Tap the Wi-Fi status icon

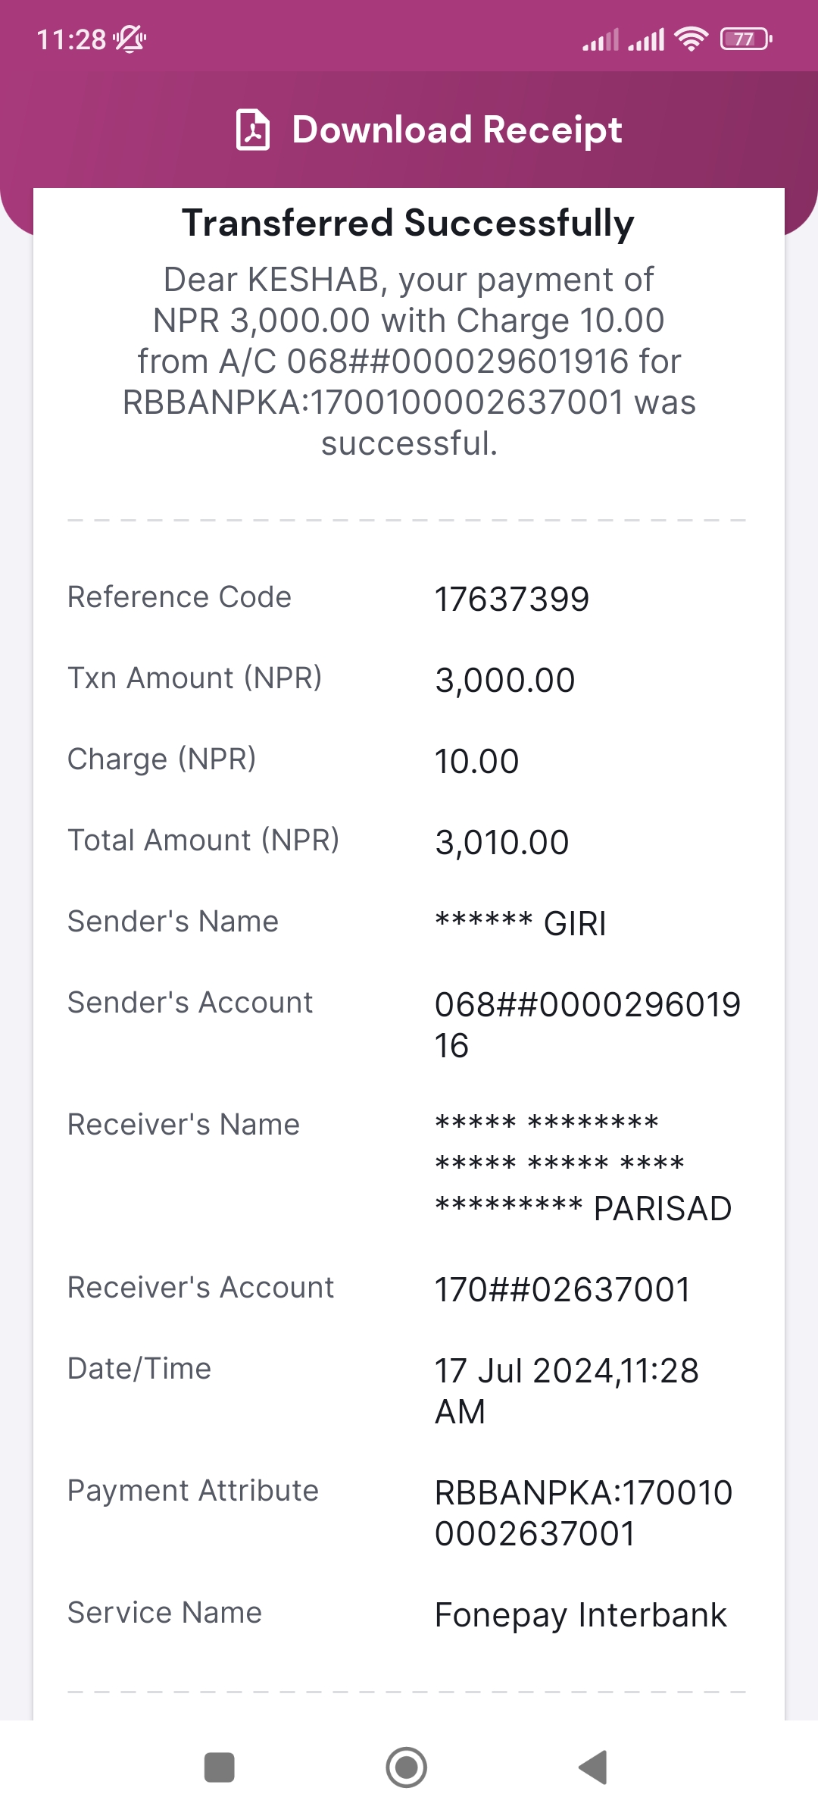point(691,39)
